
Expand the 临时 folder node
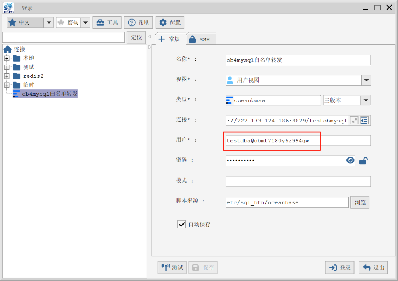tap(7, 85)
